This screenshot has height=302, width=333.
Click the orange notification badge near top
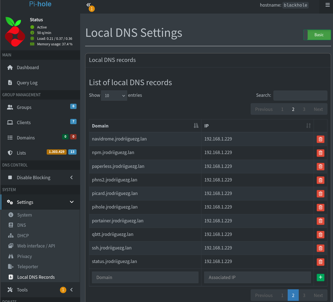coord(92,9)
